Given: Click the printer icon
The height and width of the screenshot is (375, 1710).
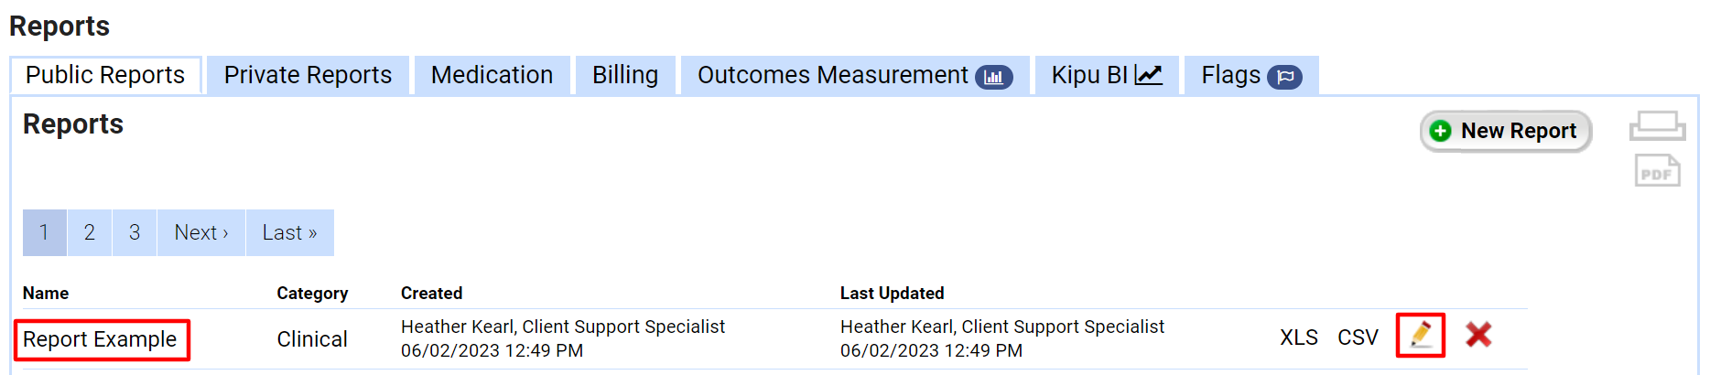Looking at the screenshot, I should point(1657,126).
